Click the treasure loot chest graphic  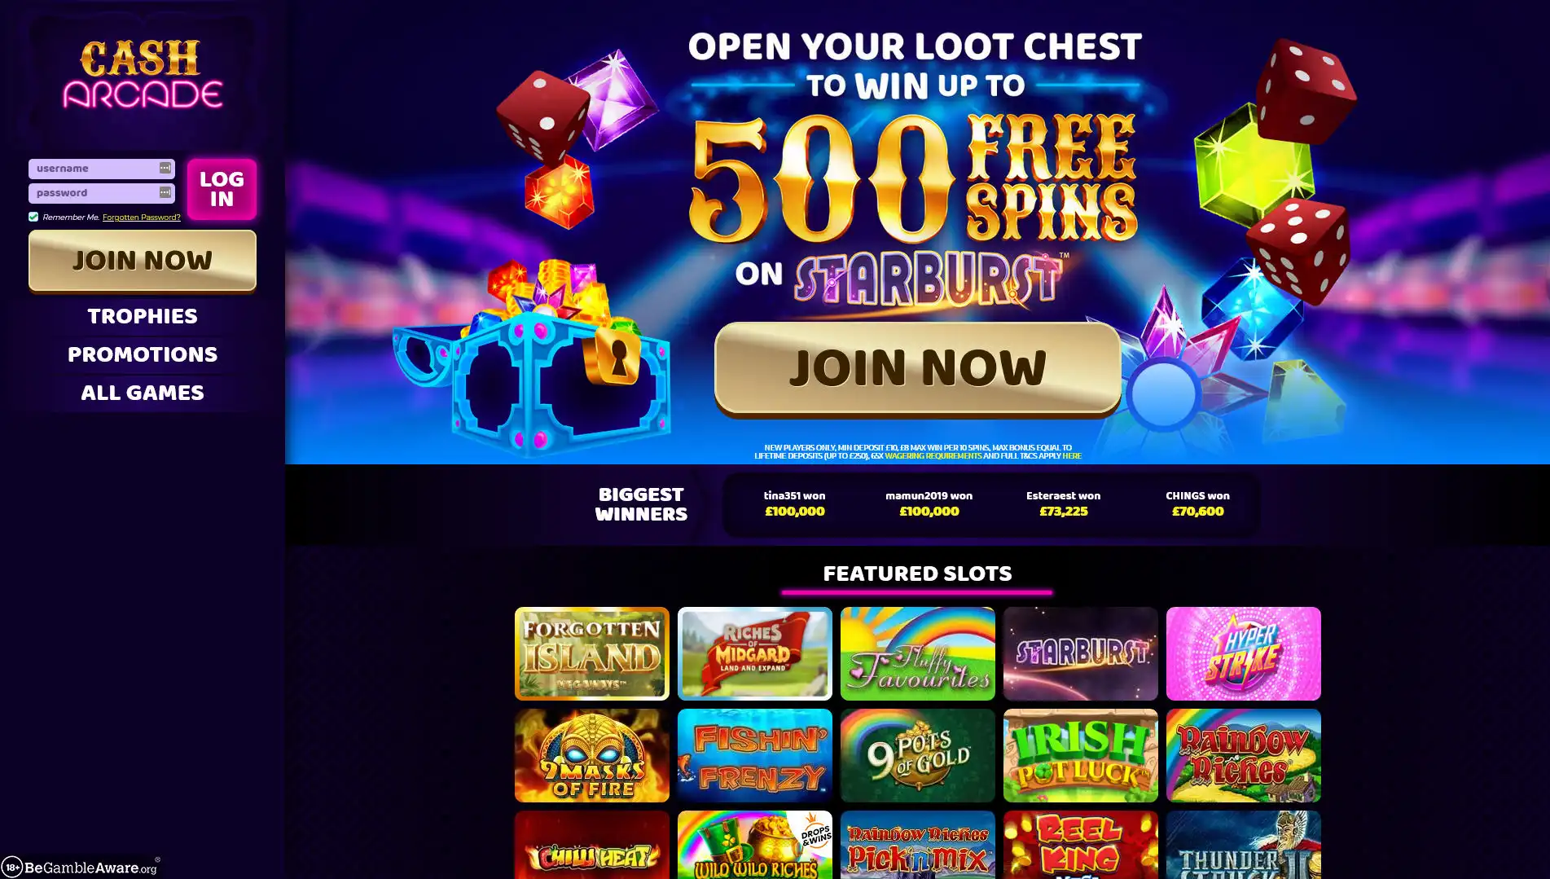click(533, 358)
